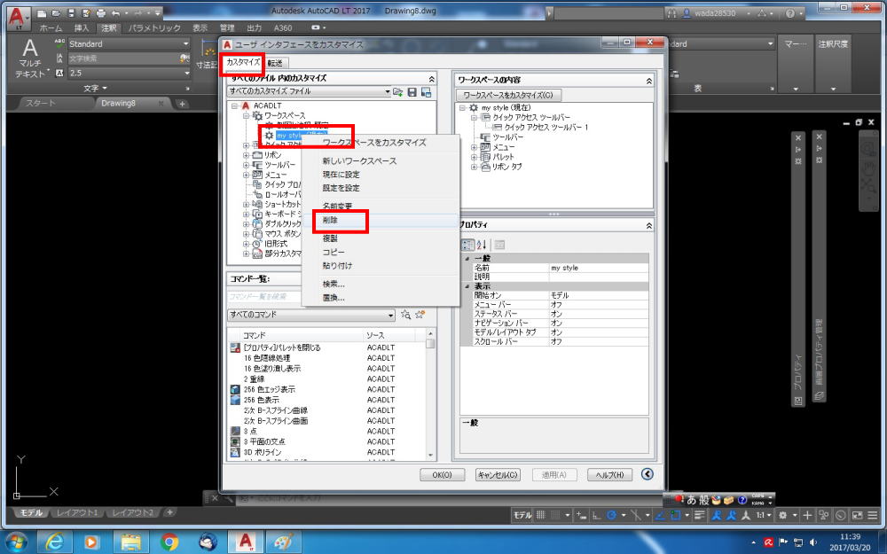The height and width of the screenshot is (554, 887).
Task: Click the command list search field
Action: click(x=264, y=296)
